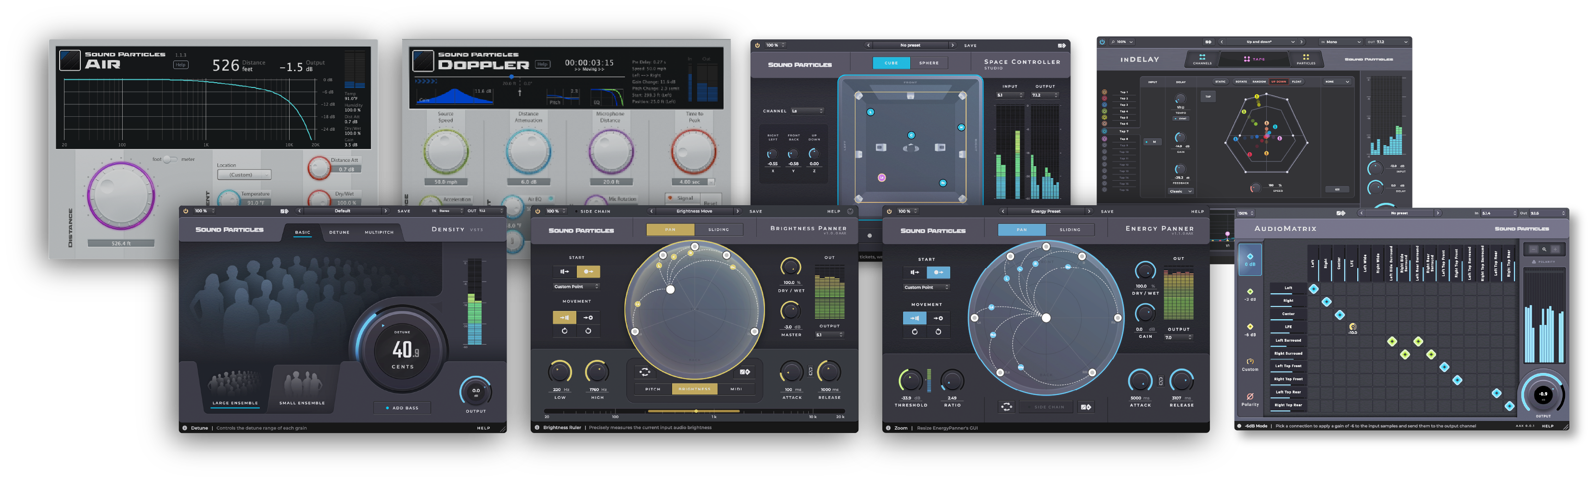The width and height of the screenshot is (1591, 482).
Task: Click the power icon in the Density plugin
Action: (185, 211)
